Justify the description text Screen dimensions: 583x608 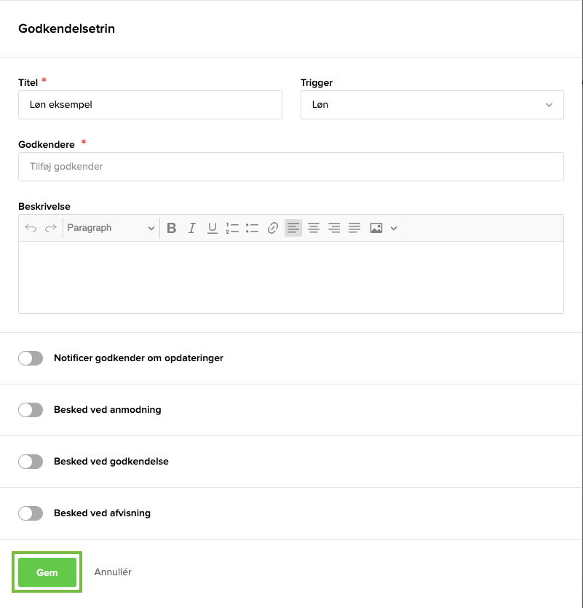[354, 228]
